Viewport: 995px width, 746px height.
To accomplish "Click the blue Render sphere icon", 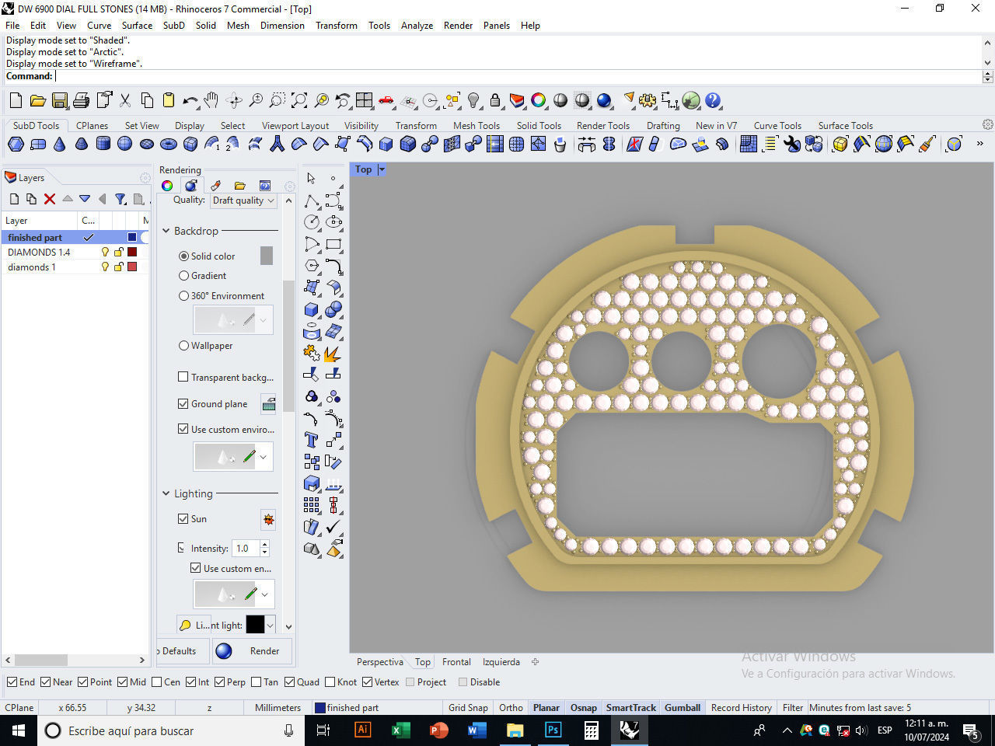I will coord(604,100).
